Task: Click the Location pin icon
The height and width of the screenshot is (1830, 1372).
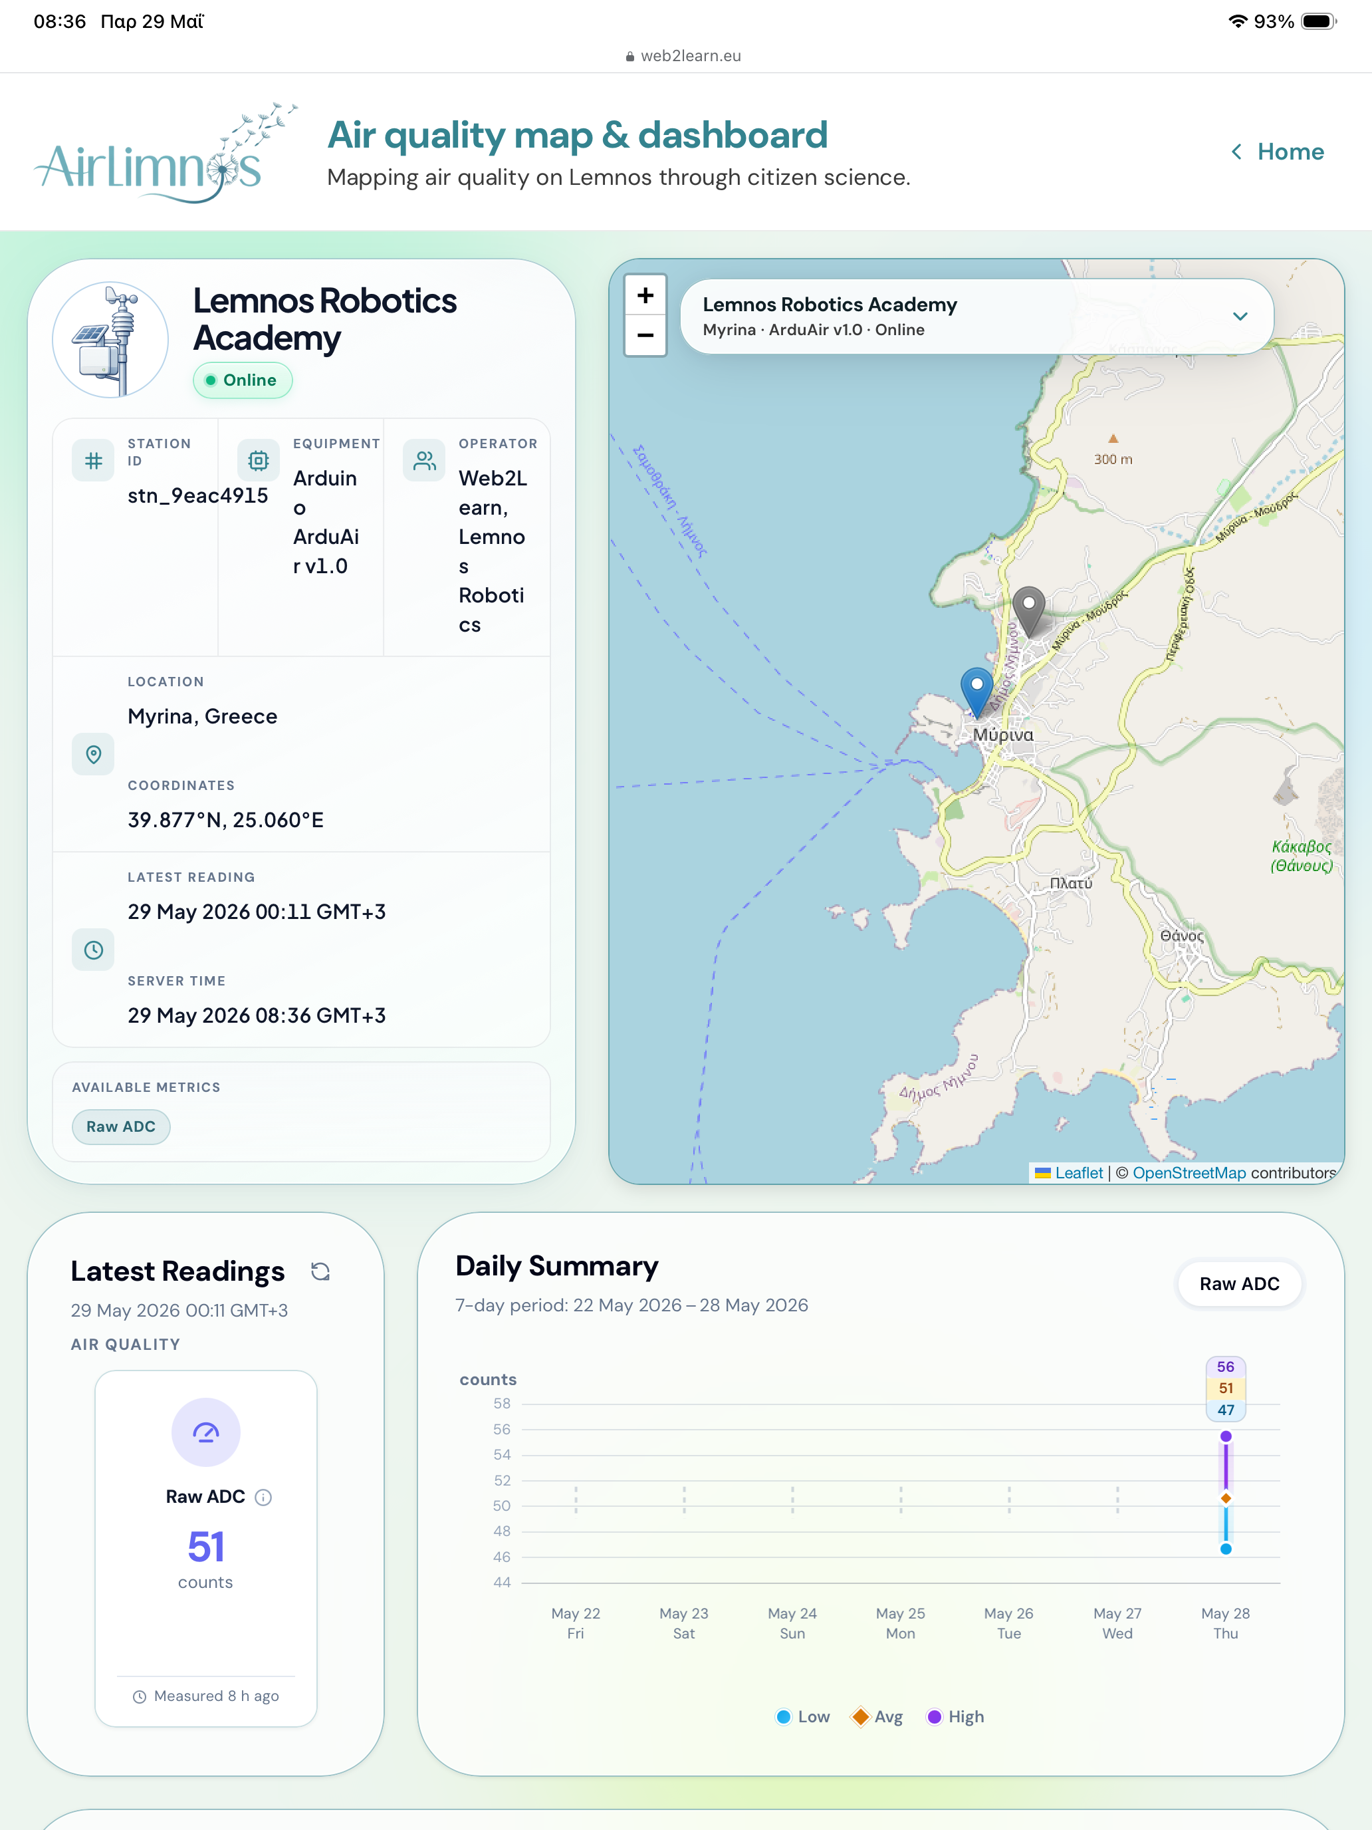Action: tap(94, 753)
